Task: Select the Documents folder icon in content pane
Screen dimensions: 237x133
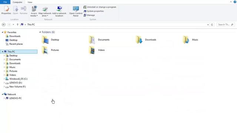Action: [92, 40]
